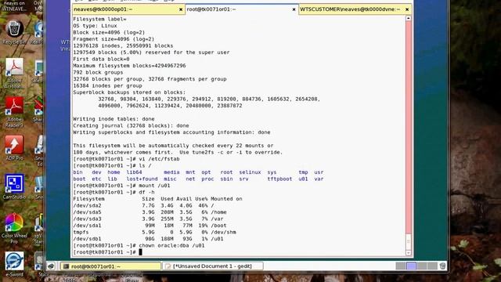
Task: Close the neaves@tk0000op01 tab
Action: click(181, 9)
